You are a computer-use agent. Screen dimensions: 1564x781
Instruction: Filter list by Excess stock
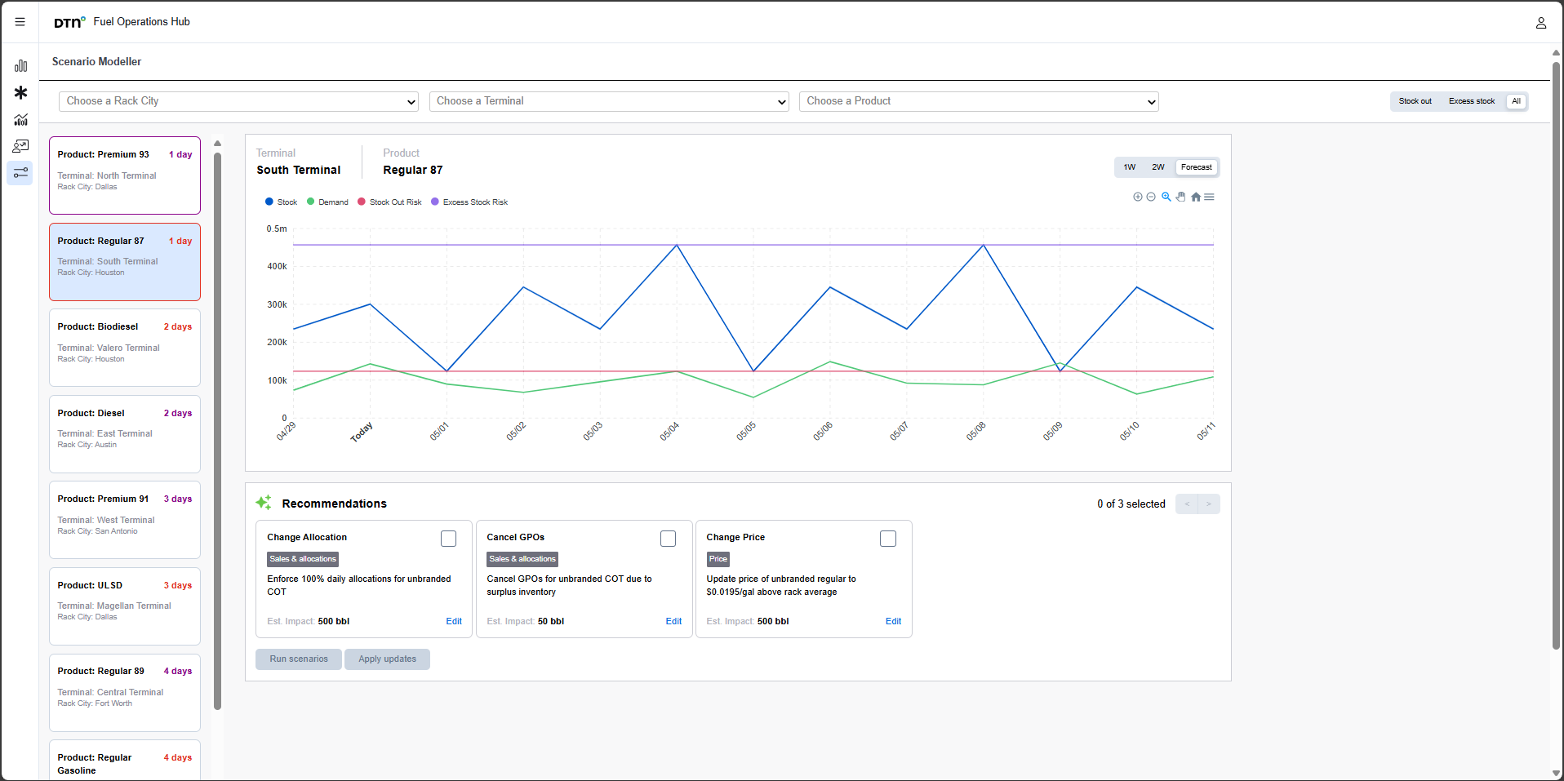click(1471, 101)
